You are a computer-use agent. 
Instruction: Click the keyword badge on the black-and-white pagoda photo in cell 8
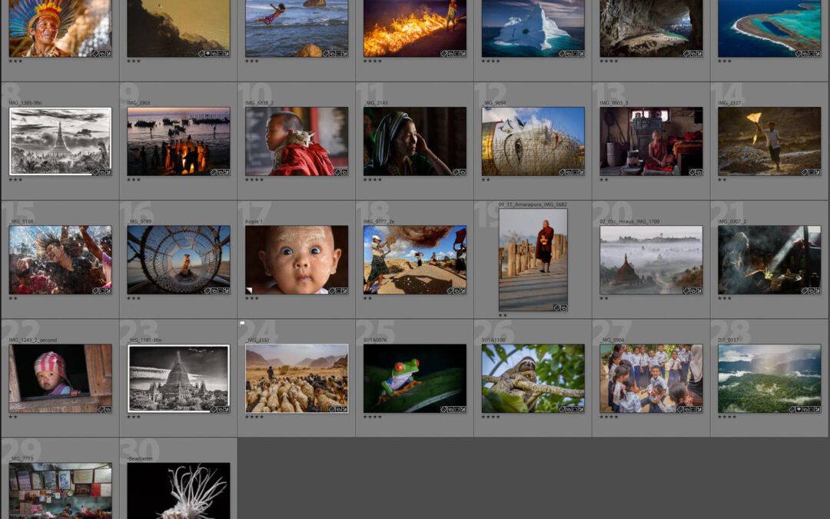(x=95, y=172)
